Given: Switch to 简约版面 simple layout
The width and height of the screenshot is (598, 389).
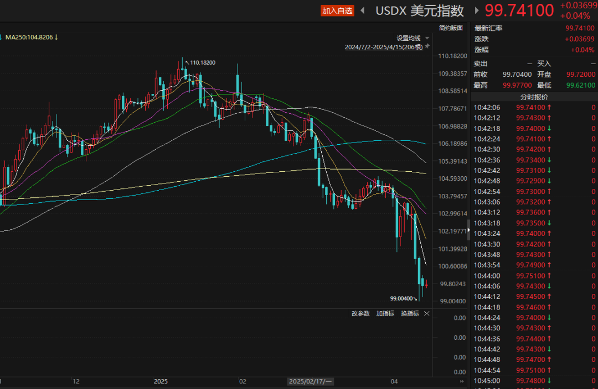Looking at the screenshot, I should (x=450, y=28).
